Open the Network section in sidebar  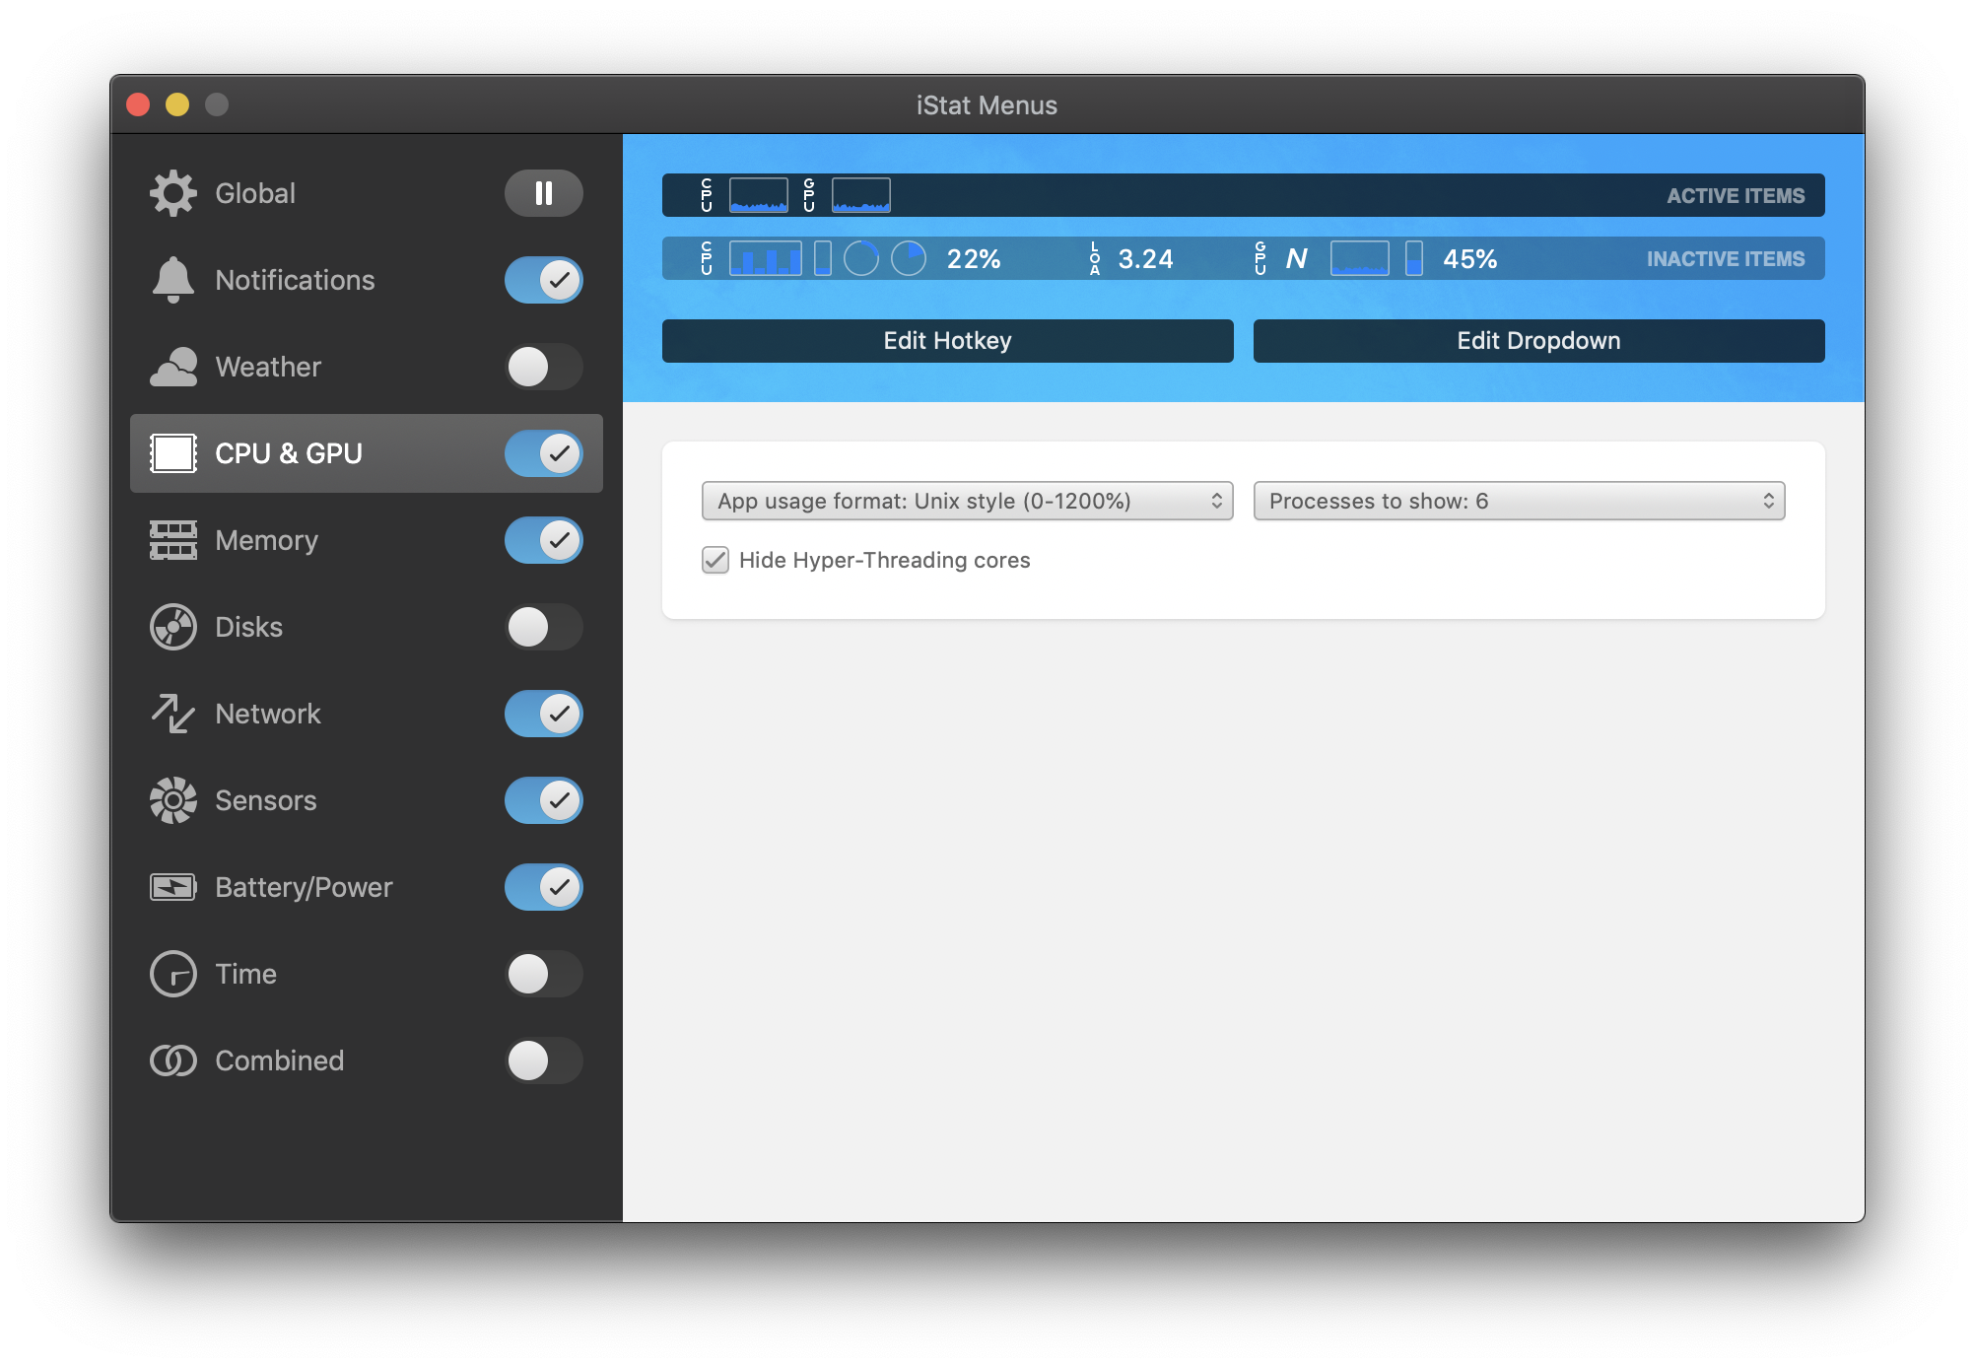pos(268,714)
